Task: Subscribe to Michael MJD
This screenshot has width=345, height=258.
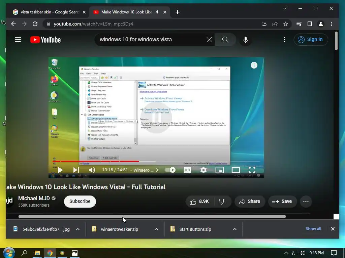Action: click(80, 202)
